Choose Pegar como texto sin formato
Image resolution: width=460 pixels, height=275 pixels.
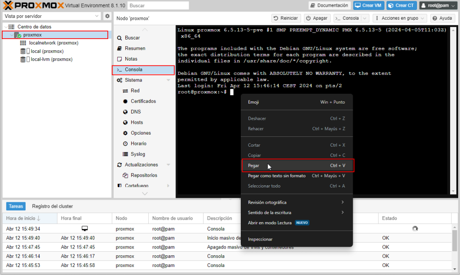pos(296,176)
